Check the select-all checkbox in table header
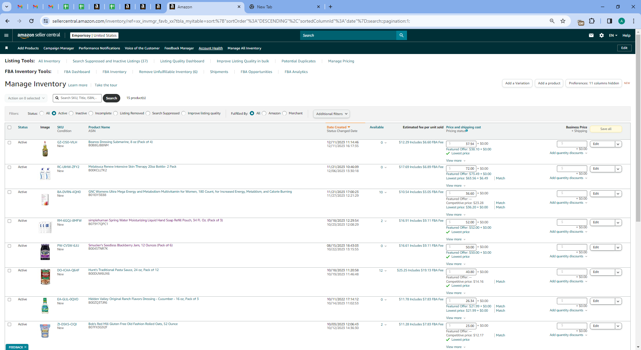The width and height of the screenshot is (641, 350). tap(9, 127)
